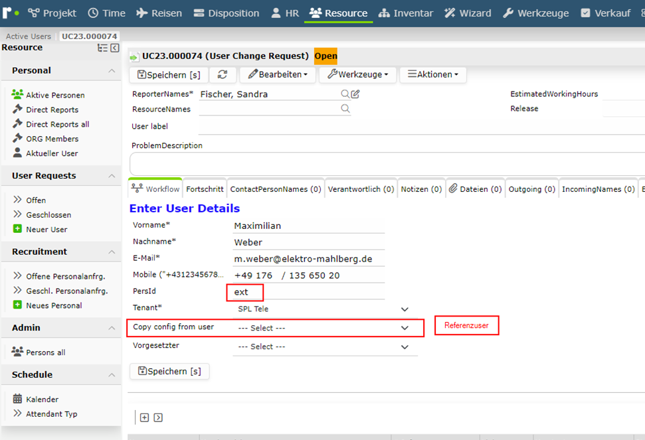This screenshot has width=645, height=440.
Task: Open the Bearbeiten dropdown
Action: 278,75
